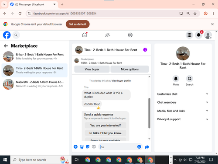Open the Facebook menu grid icon
Viewport: 218px width, 164px height.
coord(189,35)
